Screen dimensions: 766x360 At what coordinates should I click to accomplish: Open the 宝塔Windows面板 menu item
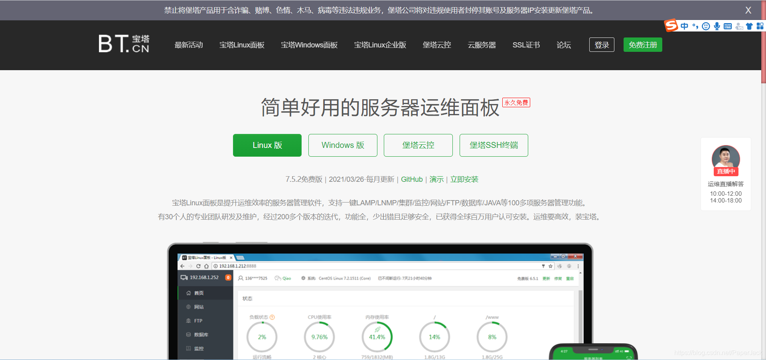click(309, 45)
